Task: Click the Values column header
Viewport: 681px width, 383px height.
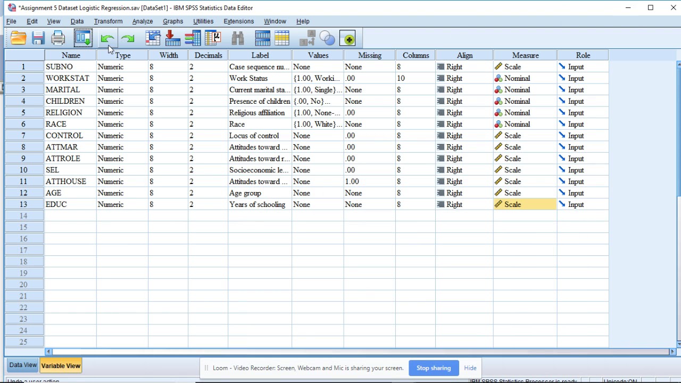Action: coord(318,55)
